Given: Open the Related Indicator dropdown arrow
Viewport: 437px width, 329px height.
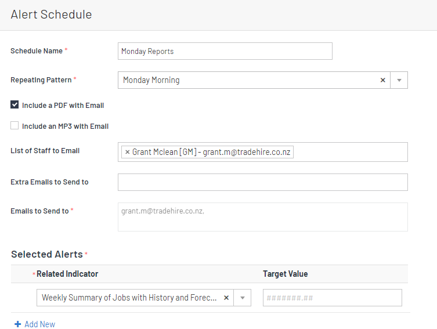Looking at the screenshot, I should (x=243, y=298).
